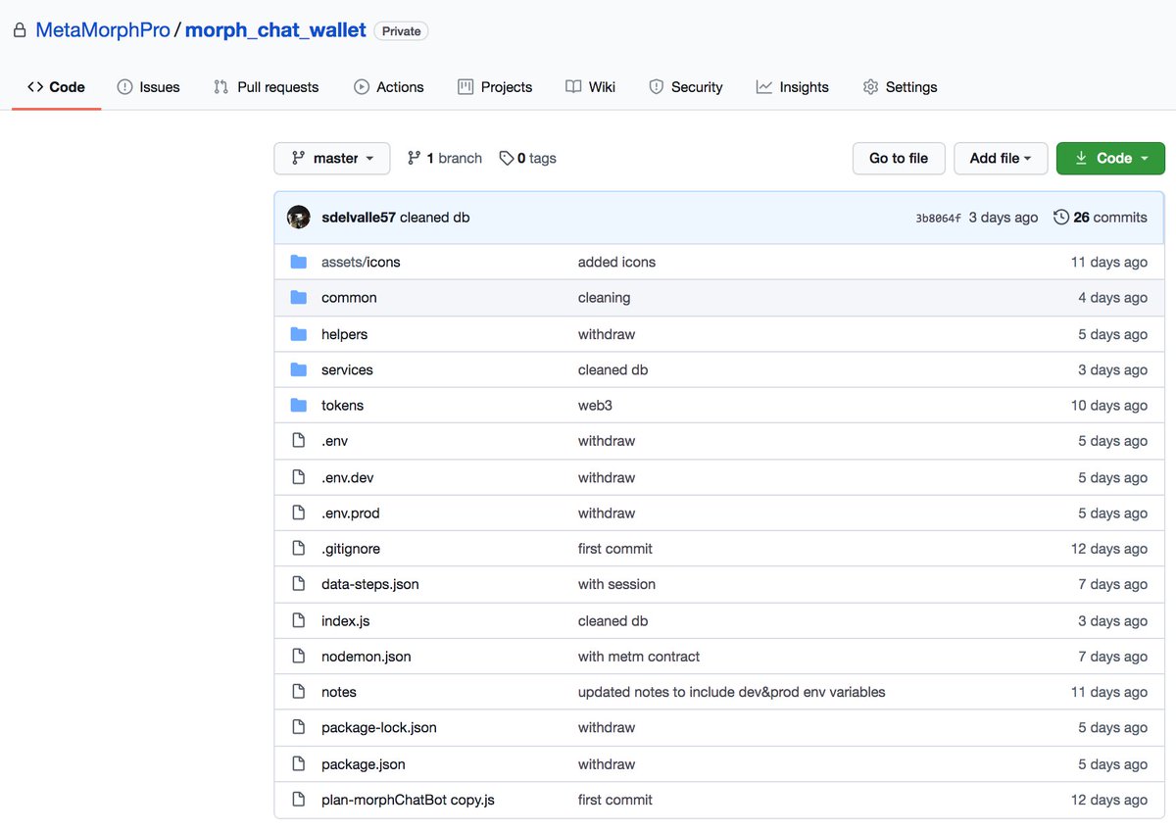This screenshot has width=1176, height=831.
Task: Click the file icon next to index.js
Action: coord(299,620)
